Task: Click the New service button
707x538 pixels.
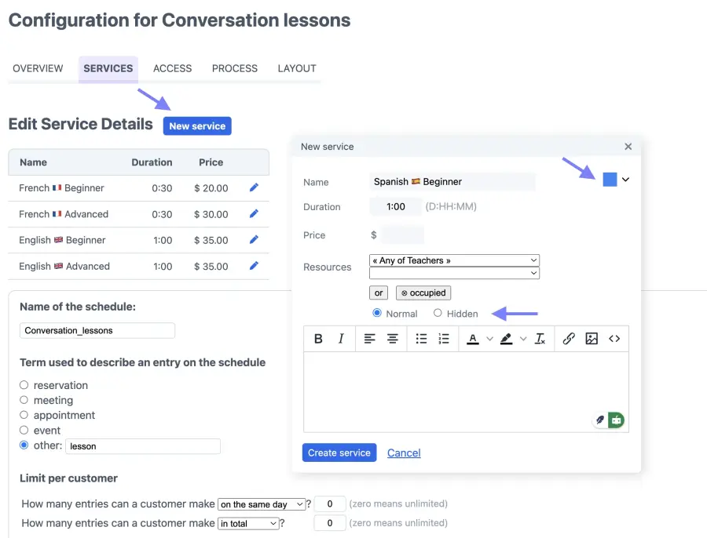Action: coord(197,126)
